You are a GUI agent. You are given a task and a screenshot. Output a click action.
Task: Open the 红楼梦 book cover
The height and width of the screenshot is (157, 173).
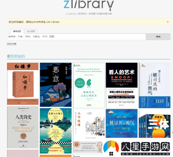click(x=23, y=84)
